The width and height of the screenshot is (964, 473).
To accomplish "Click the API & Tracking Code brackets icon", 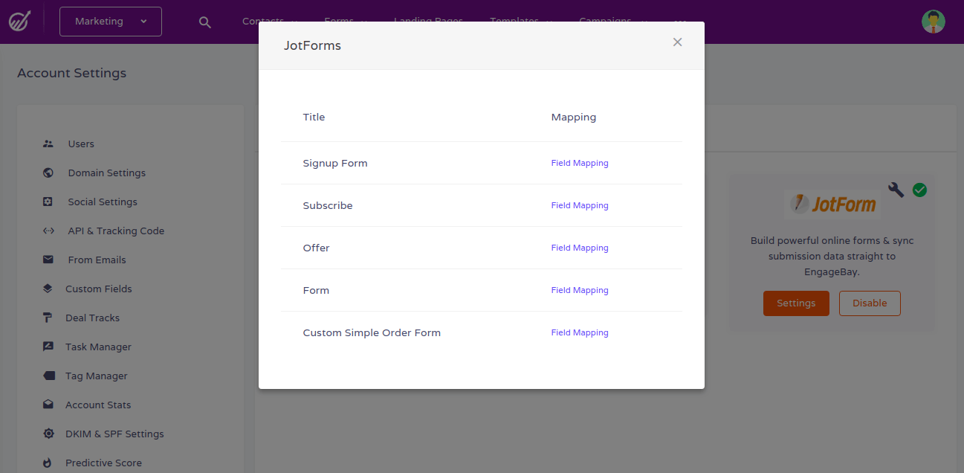I will [48, 231].
